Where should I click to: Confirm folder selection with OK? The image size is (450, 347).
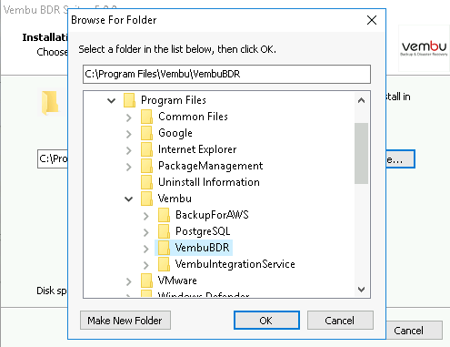(x=266, y=321)
